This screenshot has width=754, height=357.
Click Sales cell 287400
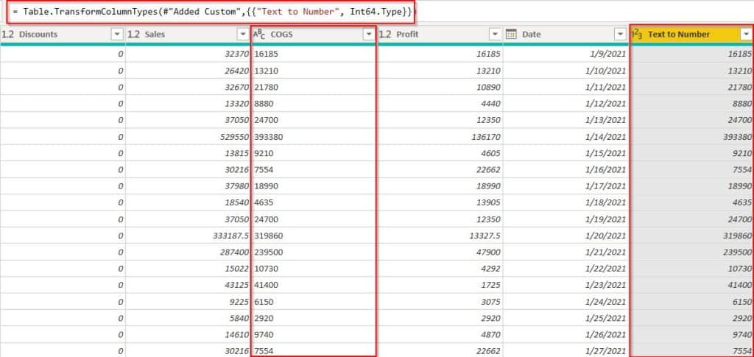click(x=188, y=252)
